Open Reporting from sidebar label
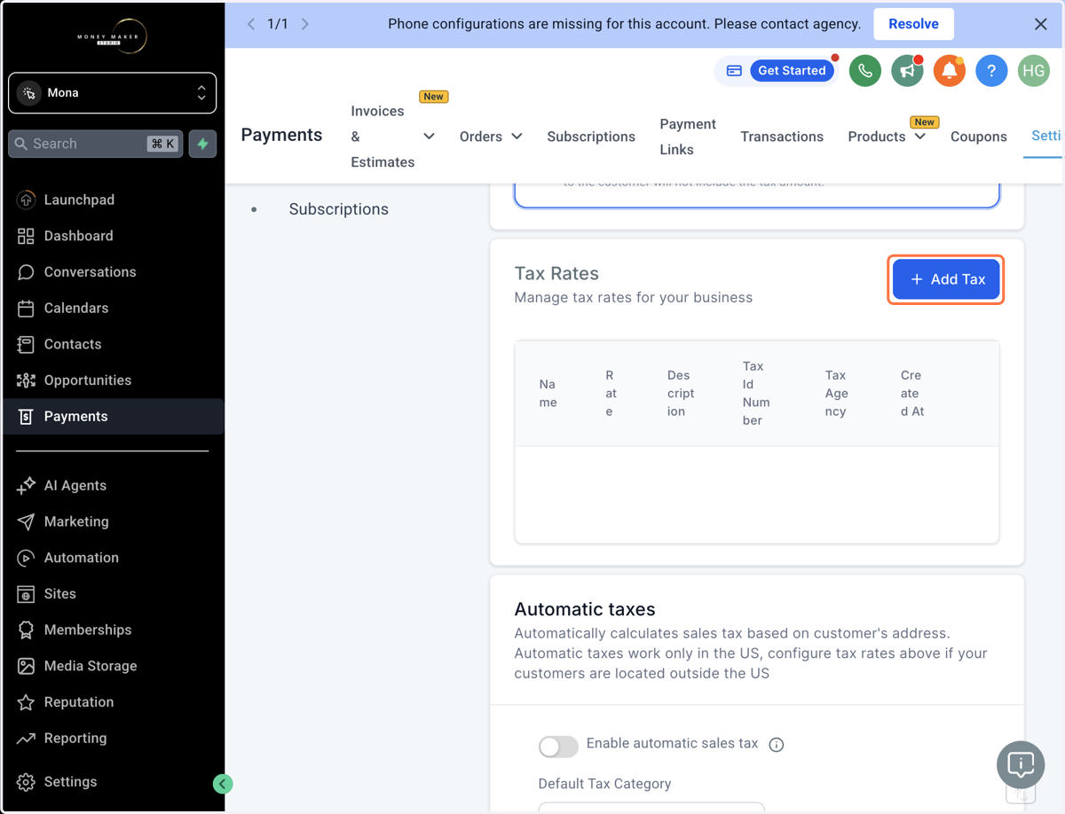Image resolution: width=1065 pixels, height=814 pixels. click(75, 739)
